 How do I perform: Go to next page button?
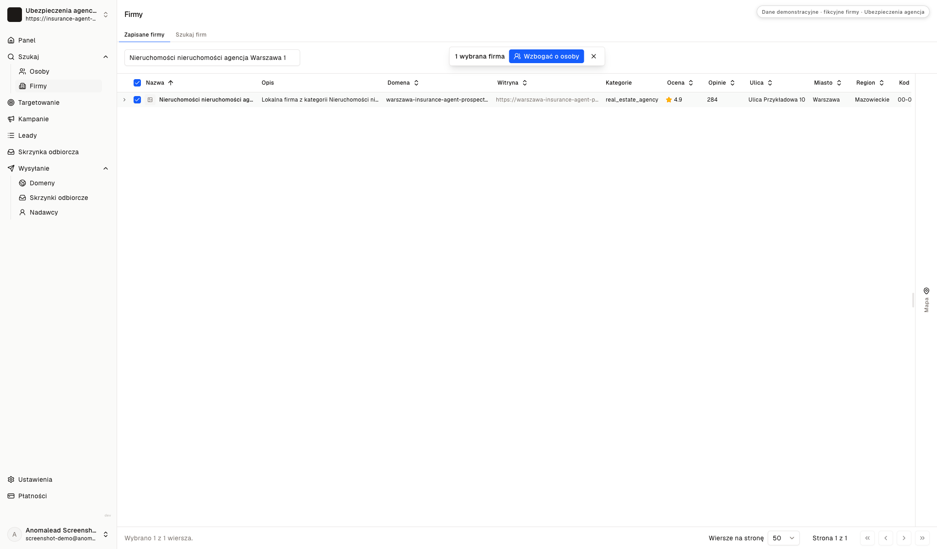904,538
